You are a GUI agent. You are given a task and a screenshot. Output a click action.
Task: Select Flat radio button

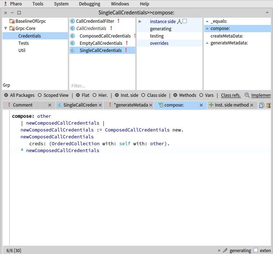point(78,95)
